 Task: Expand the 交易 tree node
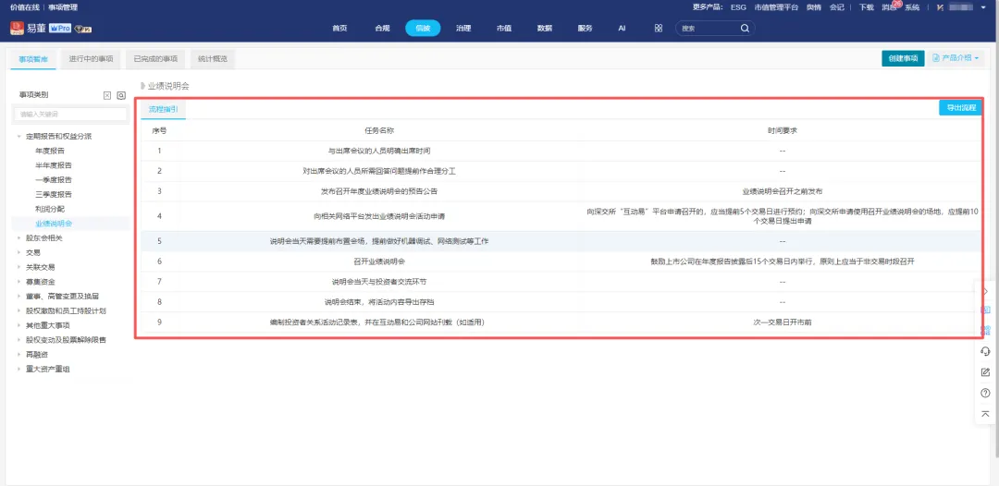19,253
